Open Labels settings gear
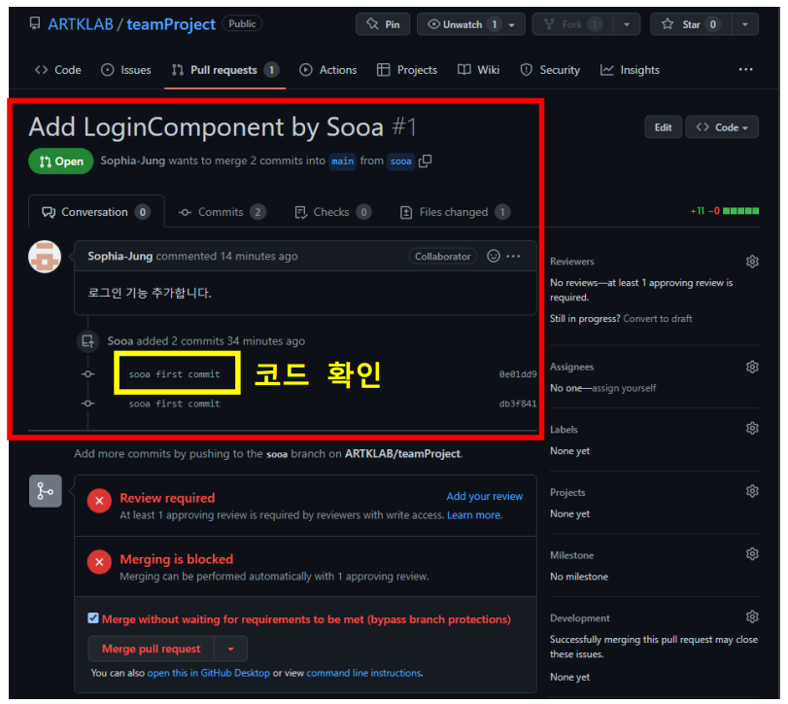The width and height of the screenshot is (788, 704). point(752,429)
